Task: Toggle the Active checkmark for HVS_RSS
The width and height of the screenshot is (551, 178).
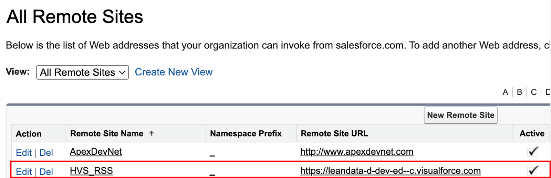Action: tap(533, 170)
